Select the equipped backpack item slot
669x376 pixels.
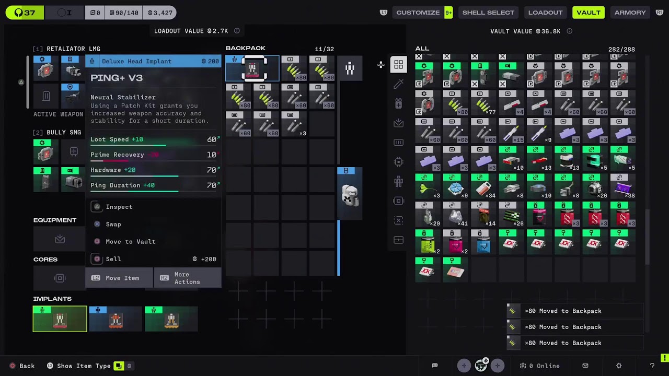[x=350, y=194]
